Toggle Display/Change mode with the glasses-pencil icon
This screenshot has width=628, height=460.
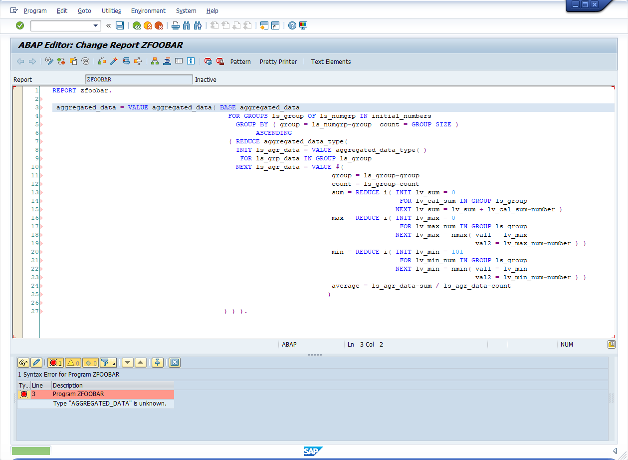coord(48,61)
